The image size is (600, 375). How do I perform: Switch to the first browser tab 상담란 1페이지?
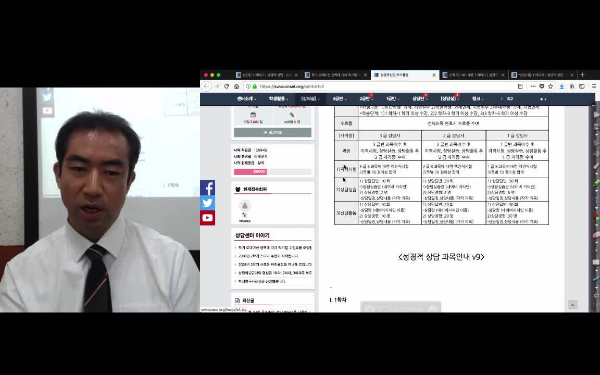click(x=267, y=75)
